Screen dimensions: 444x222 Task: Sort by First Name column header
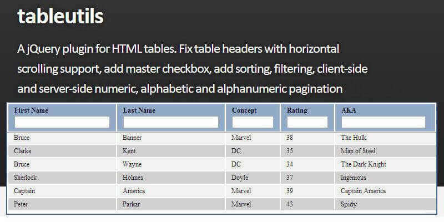click(x=31, y=110)
